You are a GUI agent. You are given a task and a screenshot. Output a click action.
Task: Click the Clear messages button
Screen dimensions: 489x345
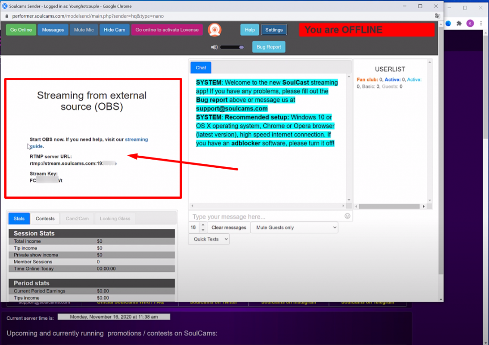229,227
